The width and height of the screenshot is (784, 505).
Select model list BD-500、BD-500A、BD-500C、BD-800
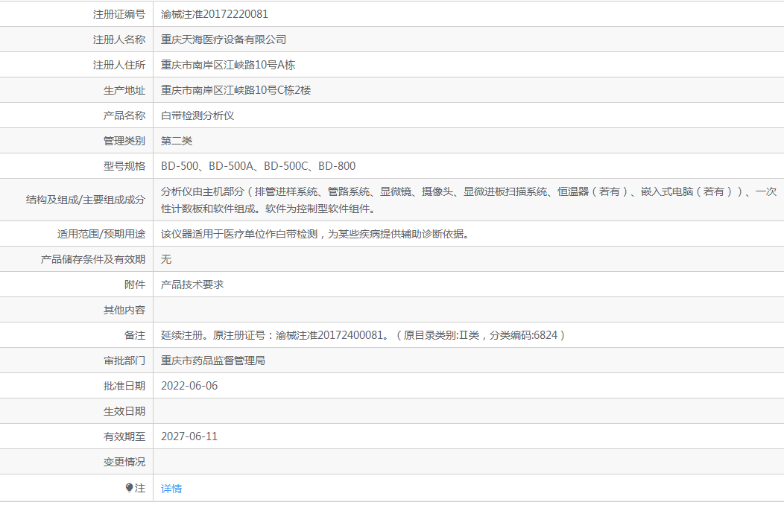click(258, 166)
